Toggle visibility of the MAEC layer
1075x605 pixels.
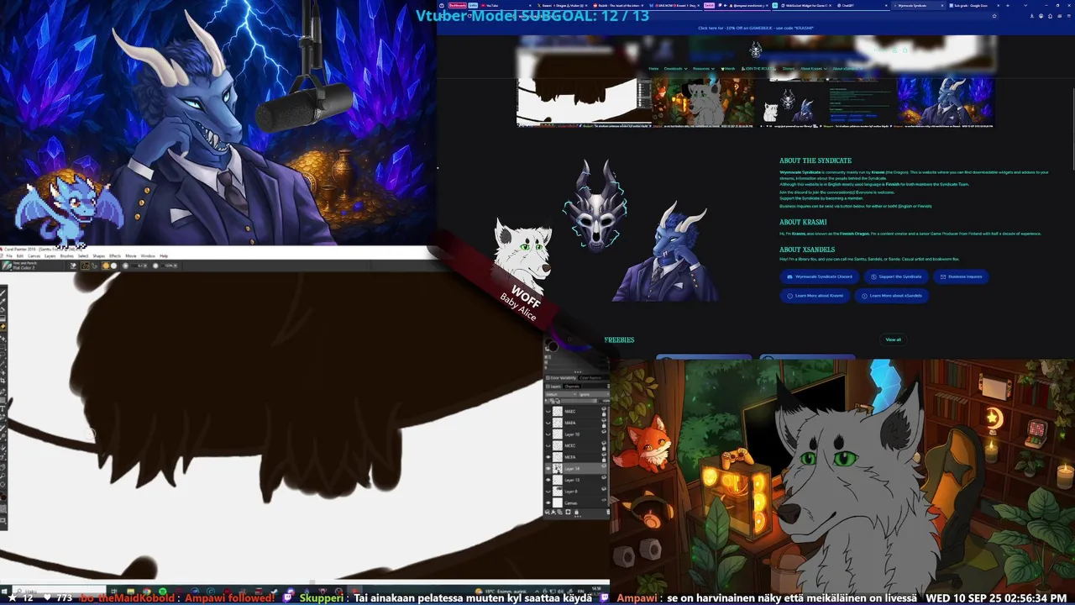pyautogui.click(x=548, y=411)
